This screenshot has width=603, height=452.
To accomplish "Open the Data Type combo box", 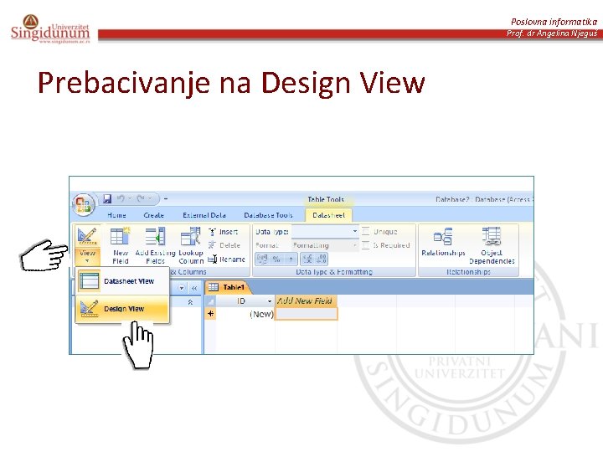I will click(x=325, y=231).
